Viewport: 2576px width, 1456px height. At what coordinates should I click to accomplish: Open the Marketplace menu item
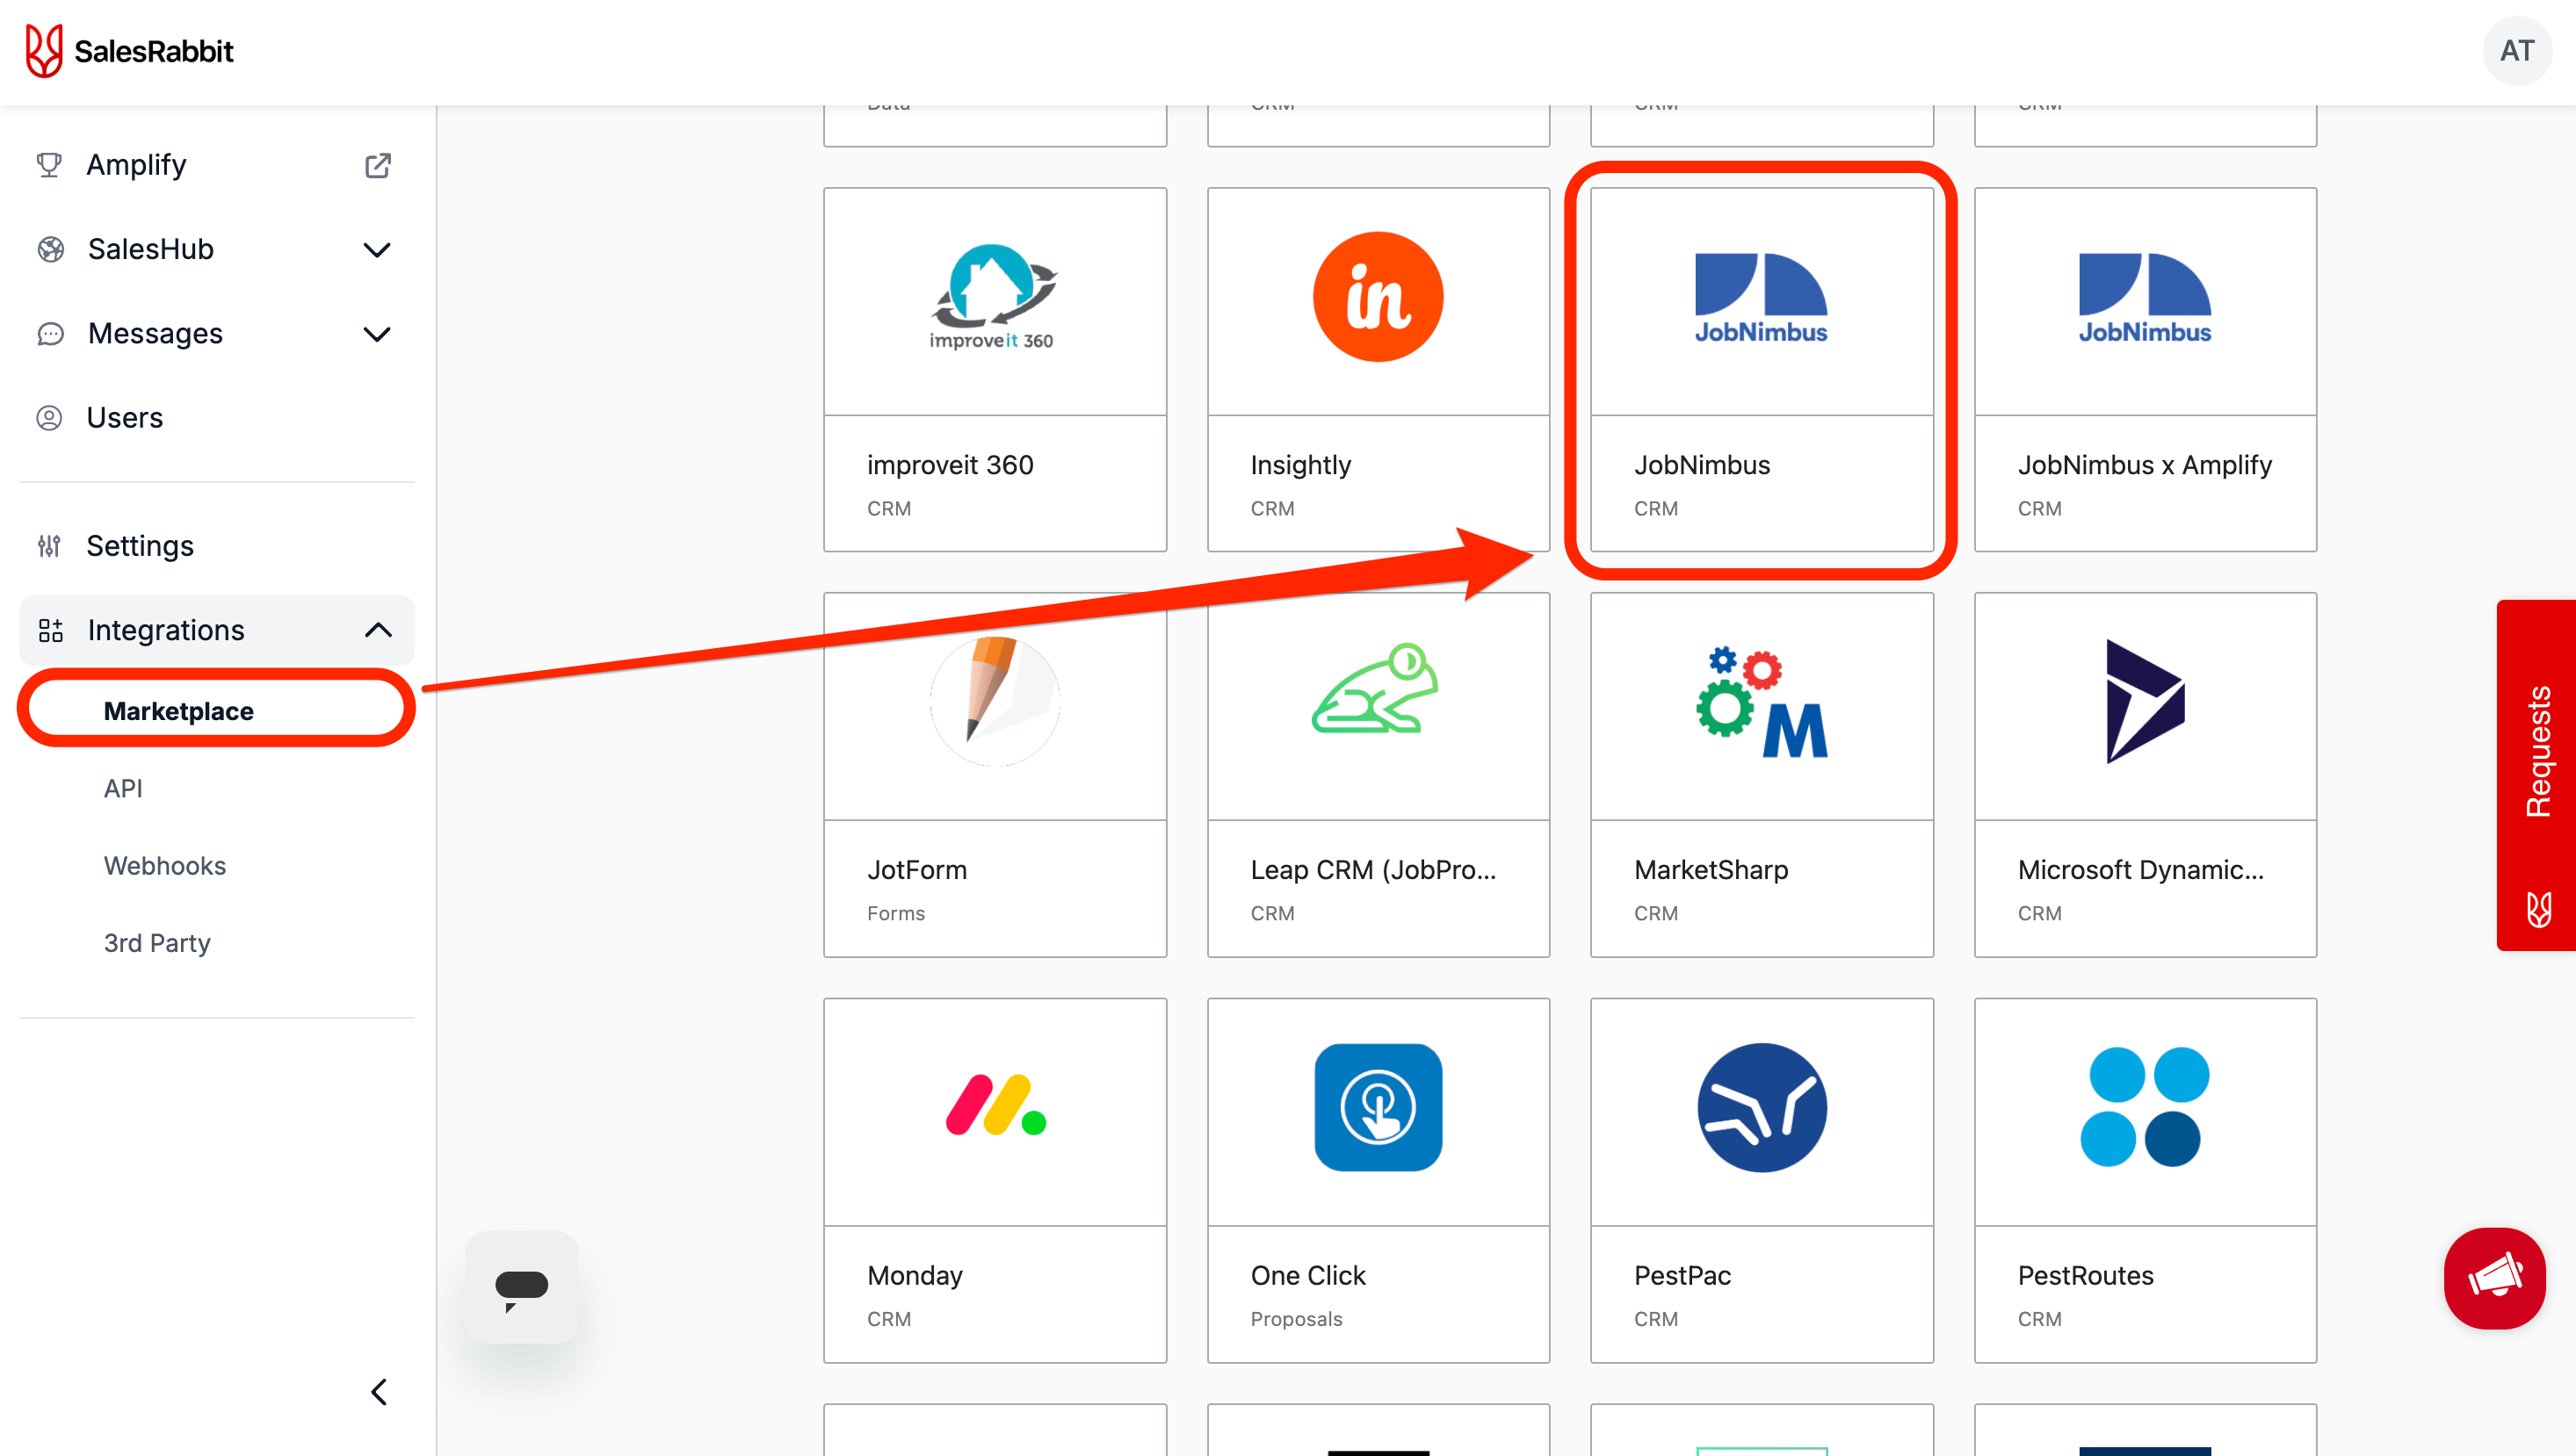tap(177, 710)
